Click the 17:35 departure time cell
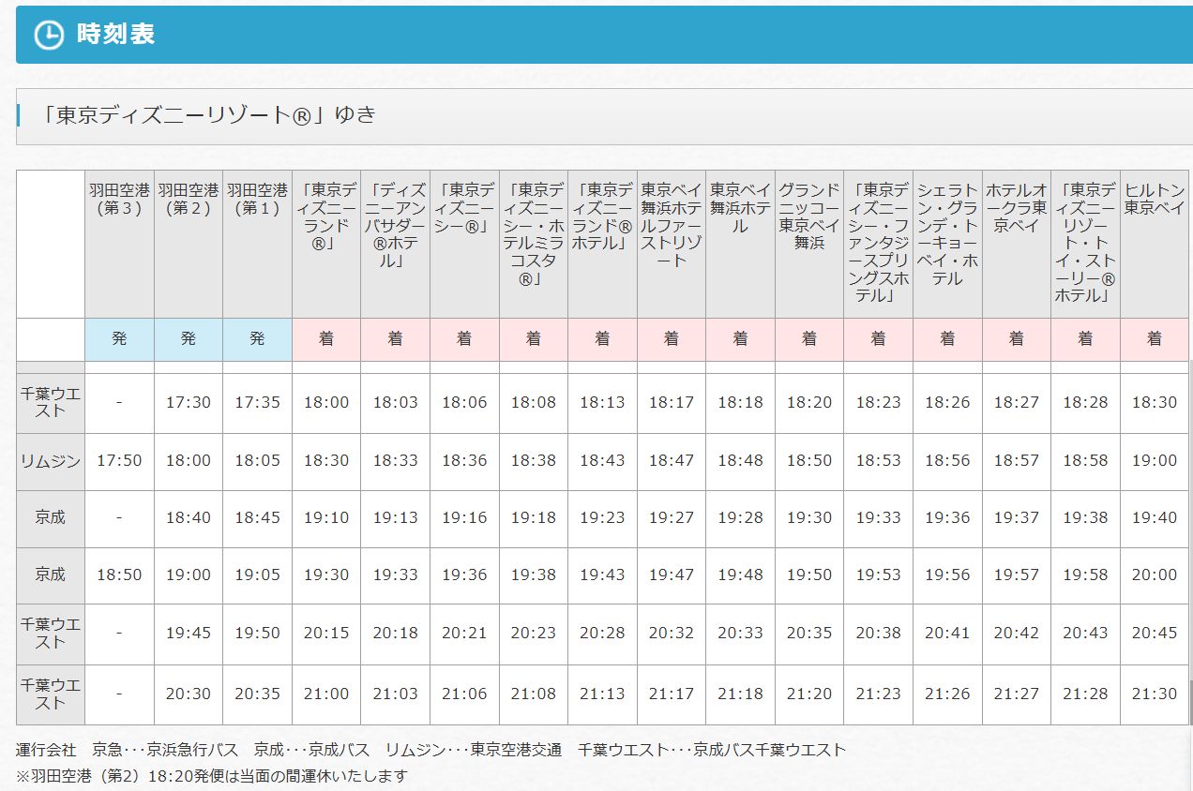The width and height of the screenshot is (1193, 791). 258,402
